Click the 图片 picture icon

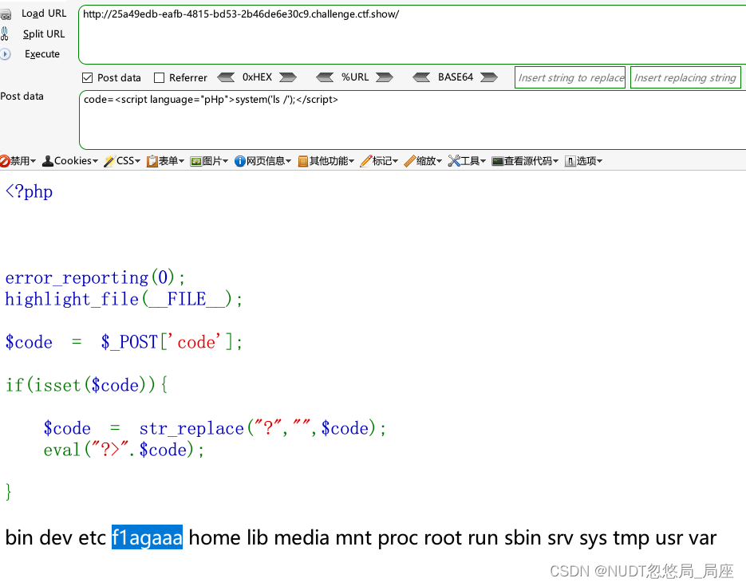pos(196,162)
